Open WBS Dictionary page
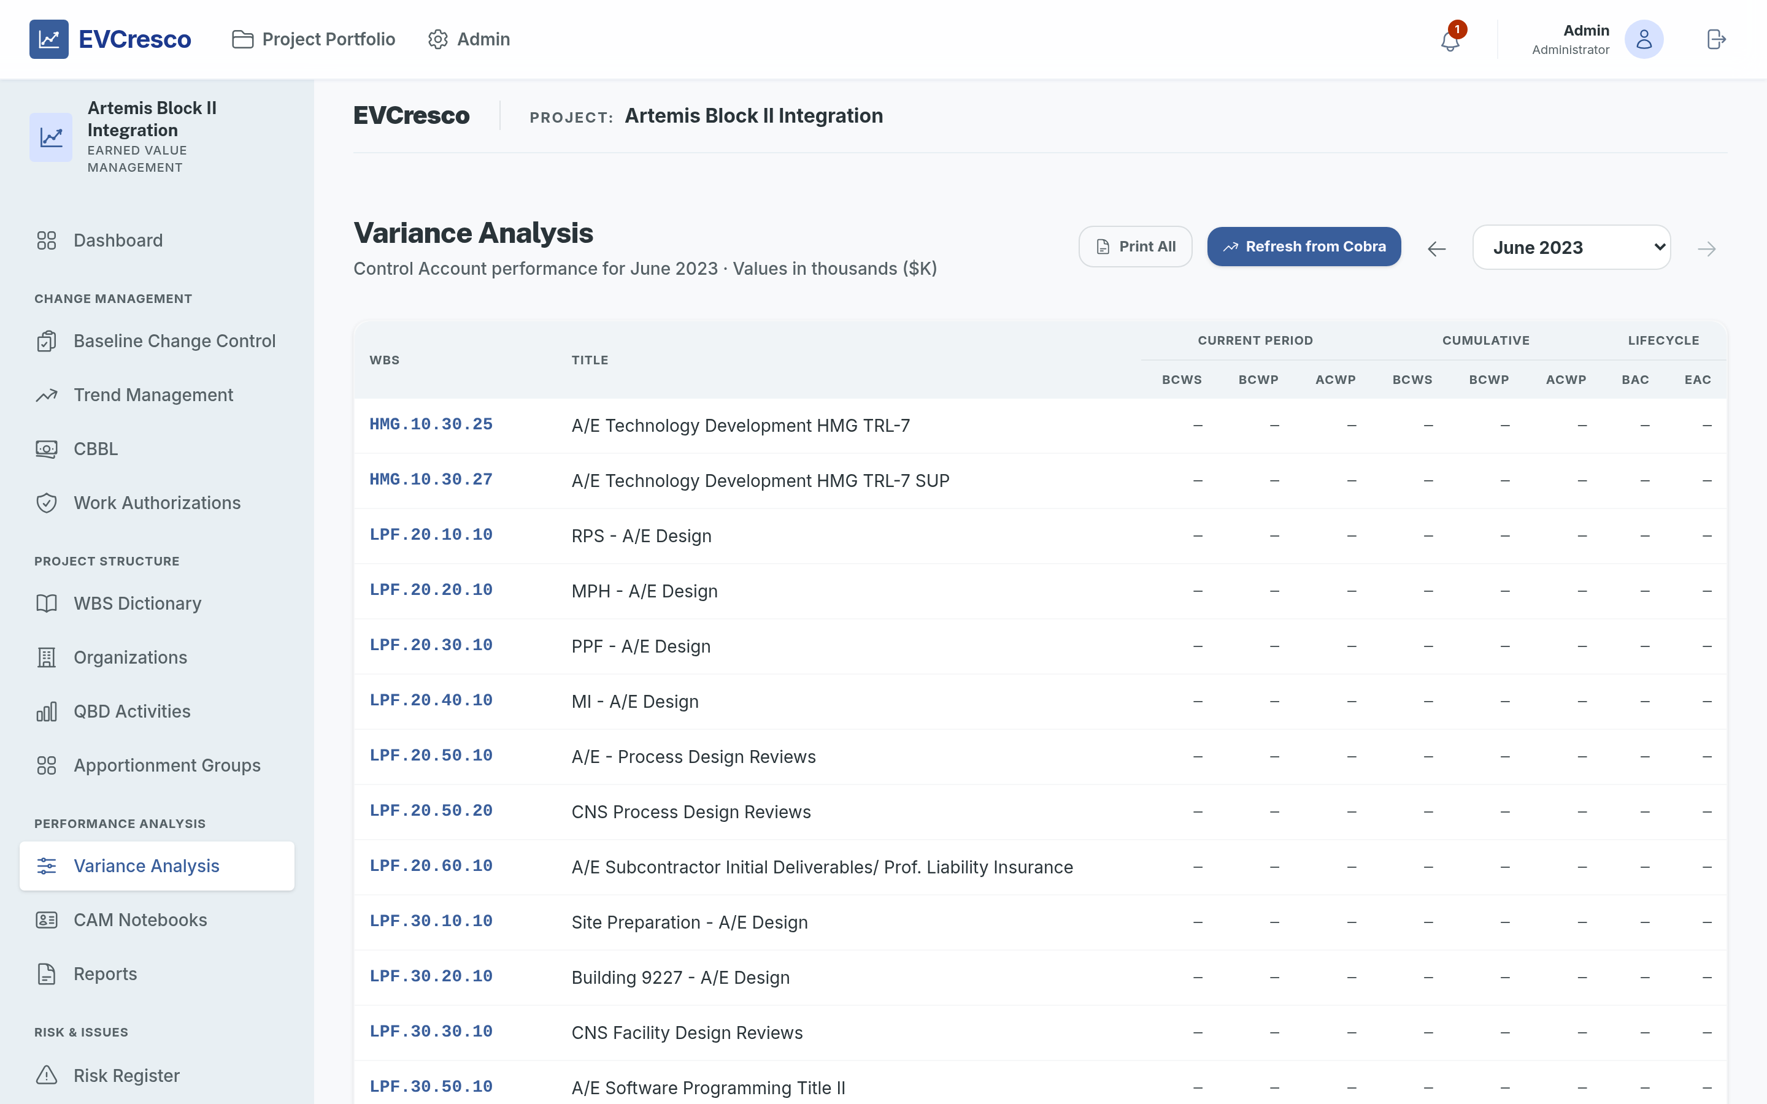1767x1104 pixels. click(x=157, y=603)
